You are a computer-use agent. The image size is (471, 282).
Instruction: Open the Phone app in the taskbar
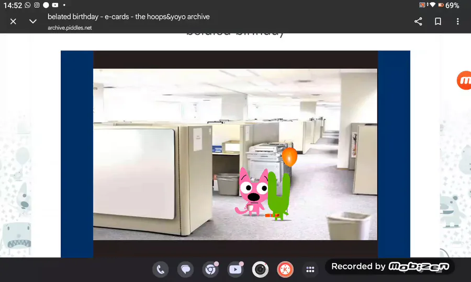point(161,269)
